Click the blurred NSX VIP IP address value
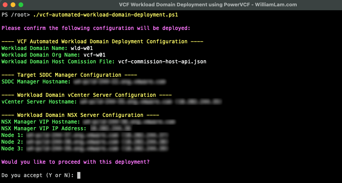Image resolution: width=342 pixels, height=183 pixels. point(111,129)
